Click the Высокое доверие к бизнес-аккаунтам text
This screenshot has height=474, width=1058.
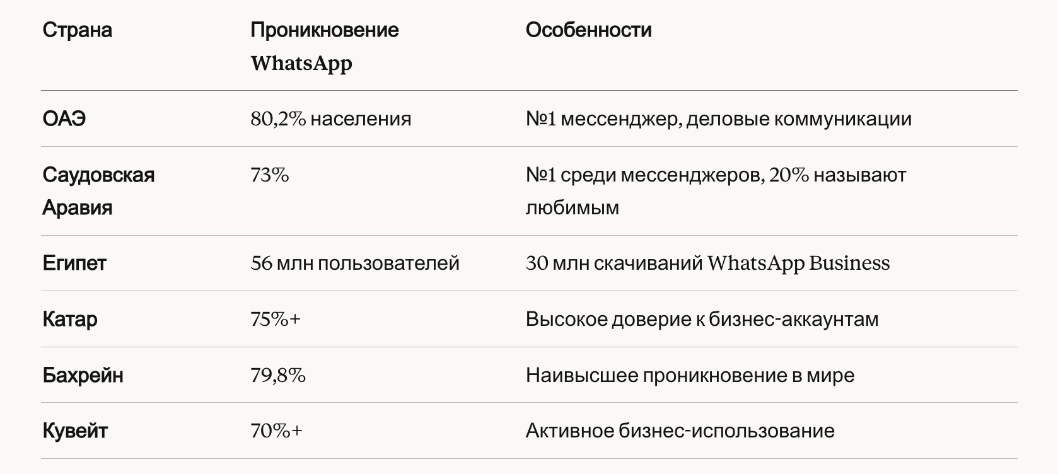click(x=701, y=319)
